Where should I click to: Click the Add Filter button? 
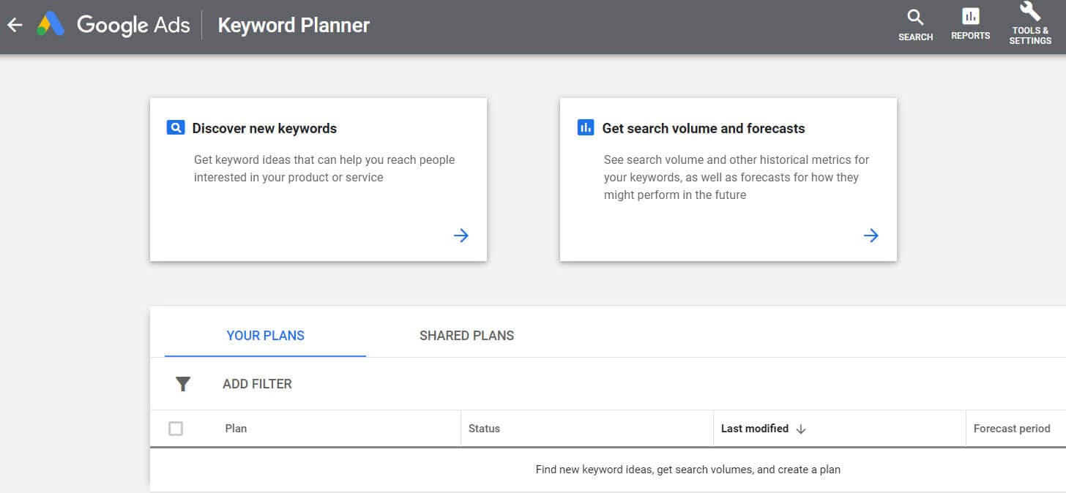[x=257, y=384]
